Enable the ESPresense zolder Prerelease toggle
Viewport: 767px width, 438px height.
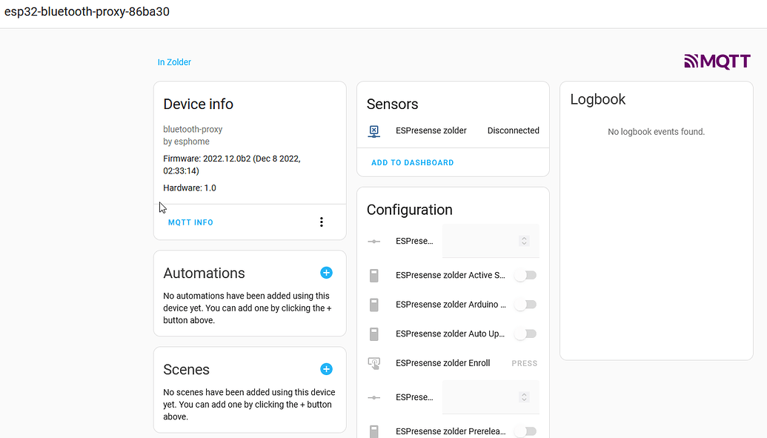[x=525, y=431]
